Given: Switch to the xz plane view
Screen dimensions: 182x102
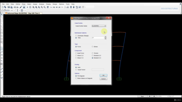Looking at the screenshot, I should point(57,7).
